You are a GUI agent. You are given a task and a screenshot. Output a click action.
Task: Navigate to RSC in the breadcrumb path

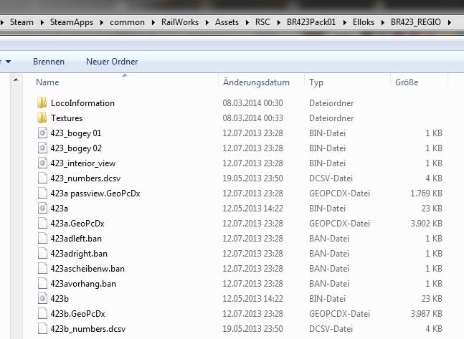click(262, 22)
